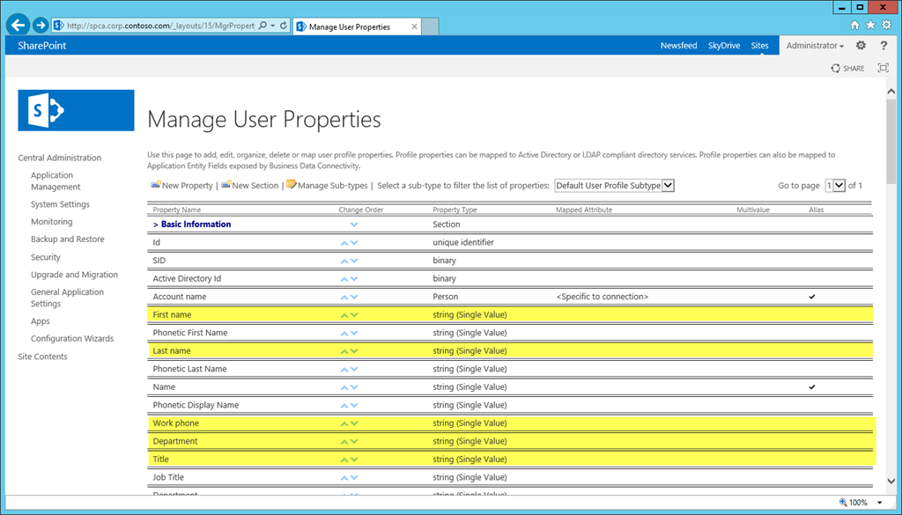Open browser favorites star icon

(870, 25)
